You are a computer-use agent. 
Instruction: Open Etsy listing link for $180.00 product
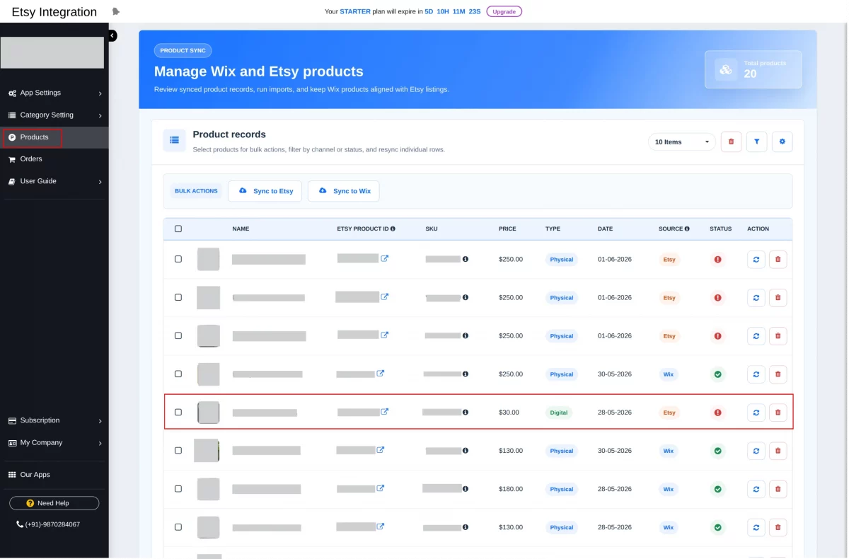pyautogui.click(x=381, y=488)
